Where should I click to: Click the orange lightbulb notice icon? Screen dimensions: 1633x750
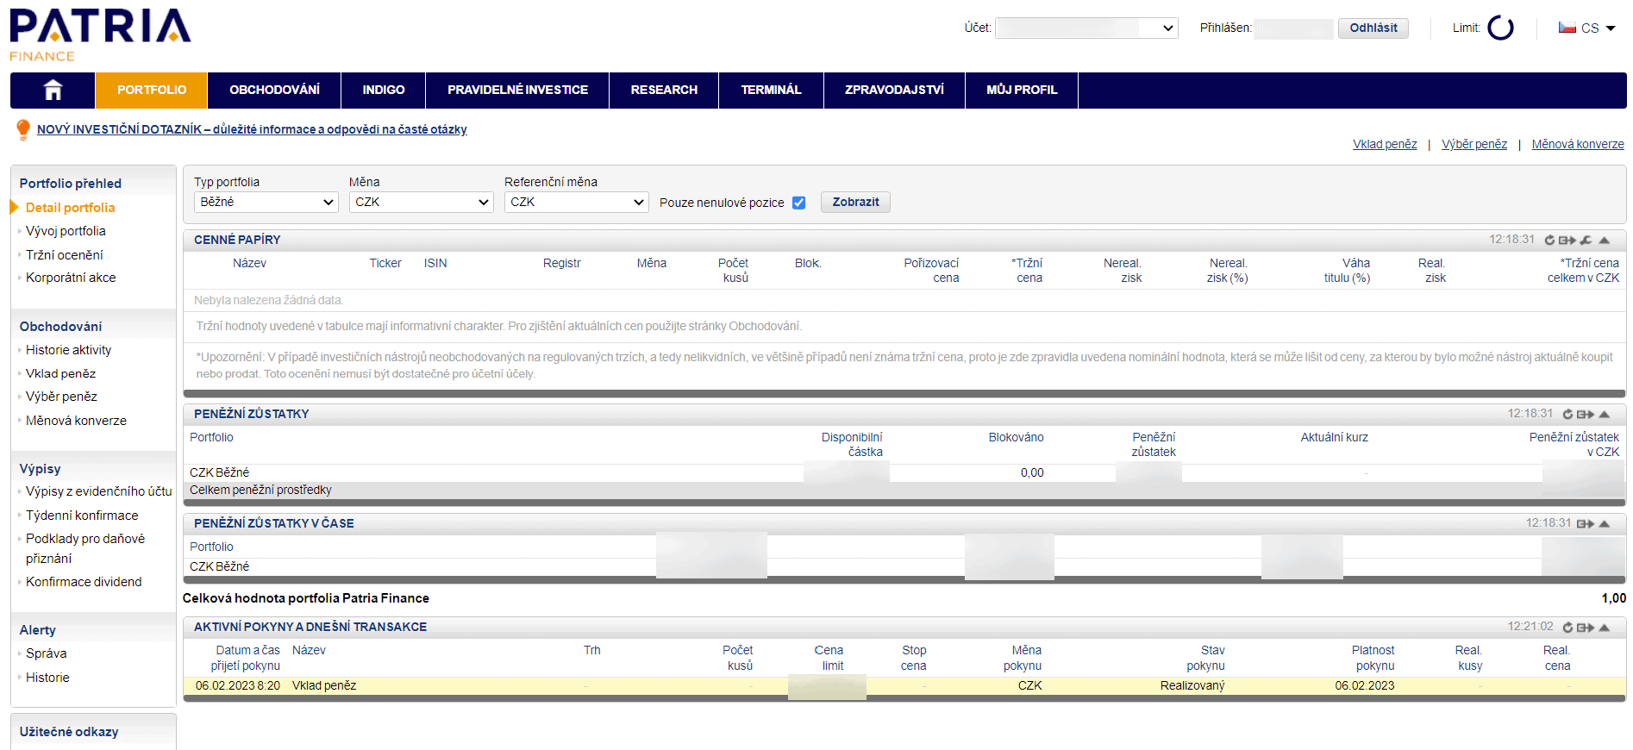[23, 129]
